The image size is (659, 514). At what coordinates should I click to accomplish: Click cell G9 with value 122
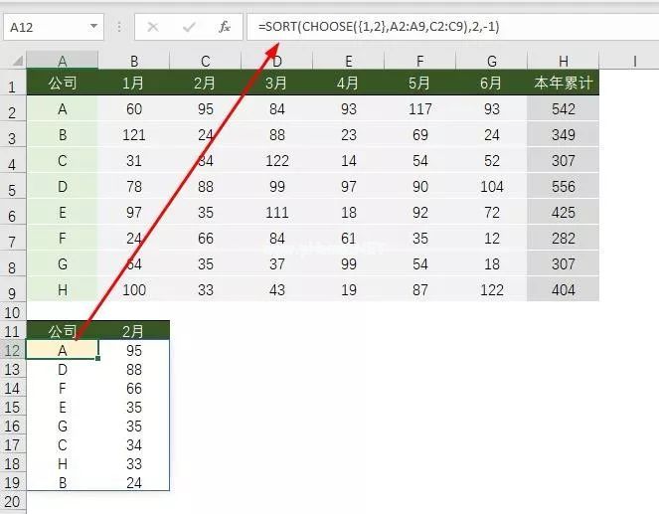click(x=491, y=288)
